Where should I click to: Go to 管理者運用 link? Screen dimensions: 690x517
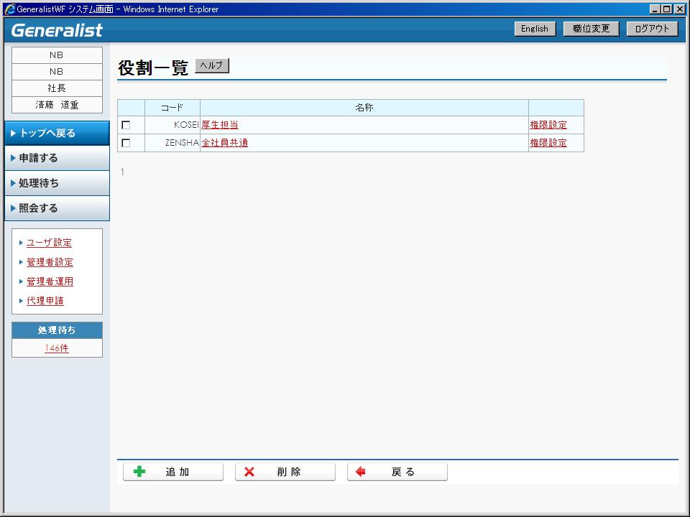(50, 281)
